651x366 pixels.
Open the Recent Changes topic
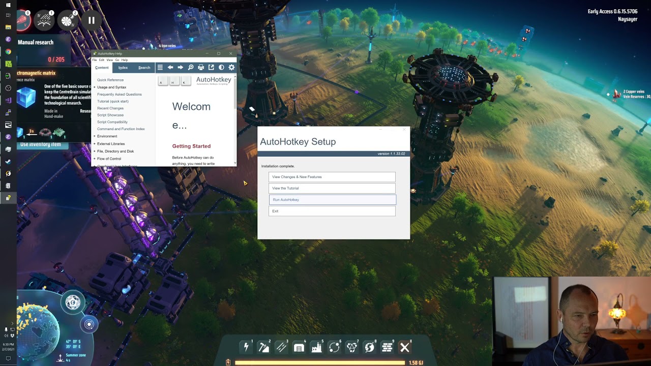(x=110, y=108)
